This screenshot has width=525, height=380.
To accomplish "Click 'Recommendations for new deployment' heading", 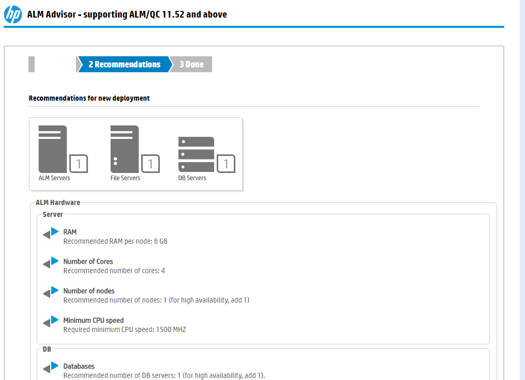I will (89, 98).
